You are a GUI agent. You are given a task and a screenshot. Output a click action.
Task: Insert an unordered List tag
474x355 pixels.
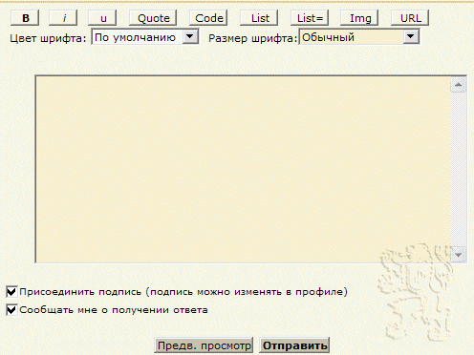tap(259, 18)
